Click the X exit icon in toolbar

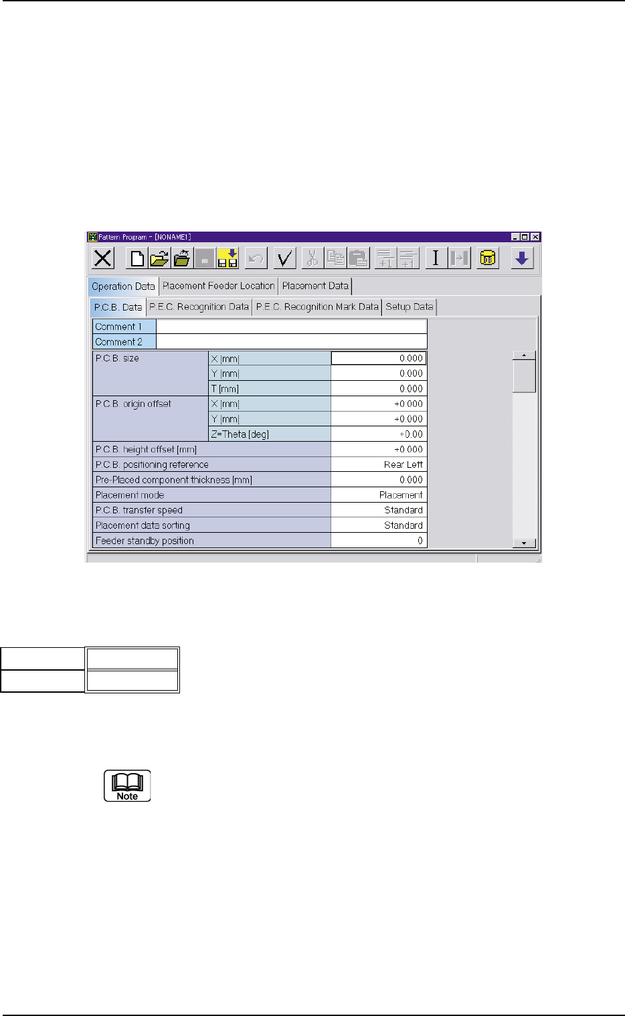(x=103, y=258)
